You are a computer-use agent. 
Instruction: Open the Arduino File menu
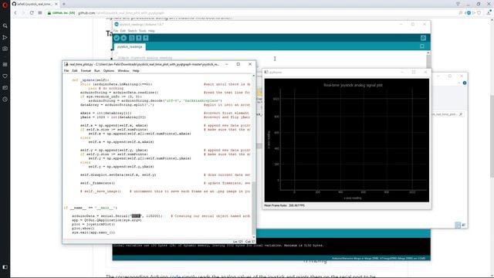116,31
